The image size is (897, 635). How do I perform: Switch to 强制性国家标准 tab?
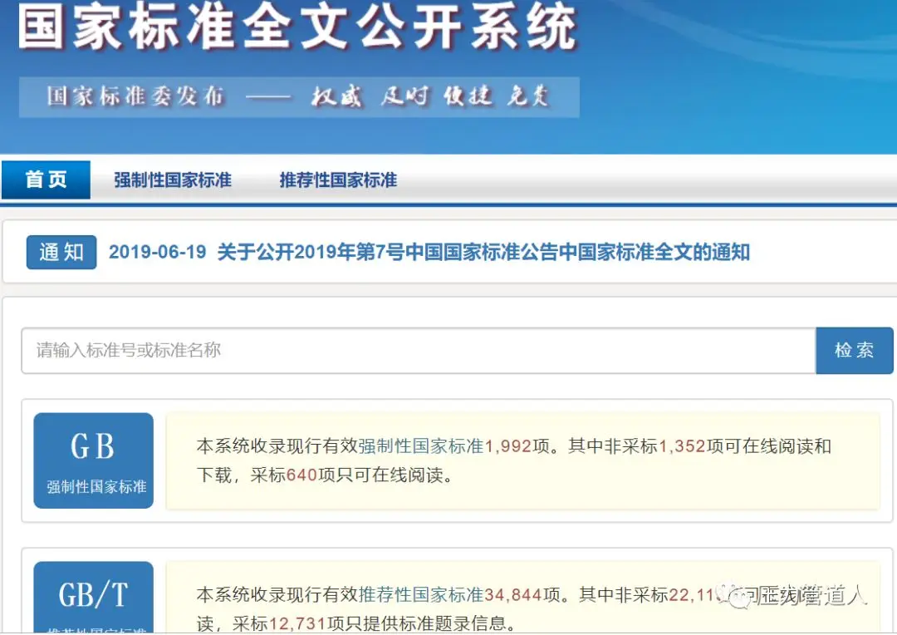(x=172, y=180)
